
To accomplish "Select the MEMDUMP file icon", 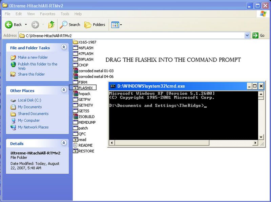I will pyautogui.click(x=75, y=122).
